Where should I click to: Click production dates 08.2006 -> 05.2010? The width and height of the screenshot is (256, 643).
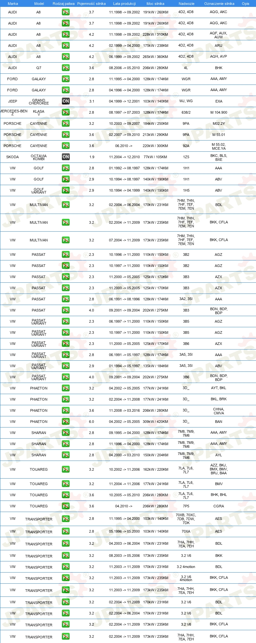click(124, 68)
